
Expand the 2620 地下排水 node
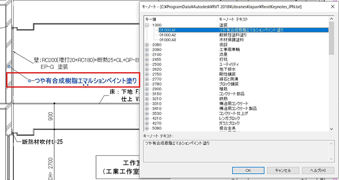(147, 69)
